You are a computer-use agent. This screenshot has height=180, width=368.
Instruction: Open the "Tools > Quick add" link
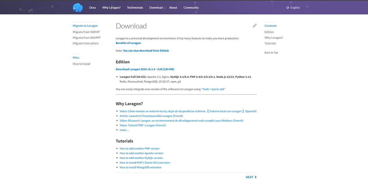coord(213,89)
